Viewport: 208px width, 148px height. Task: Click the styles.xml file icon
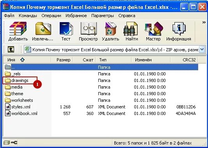tap(8, 107)
